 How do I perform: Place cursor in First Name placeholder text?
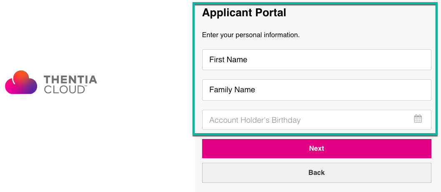(x=228, y=60)
